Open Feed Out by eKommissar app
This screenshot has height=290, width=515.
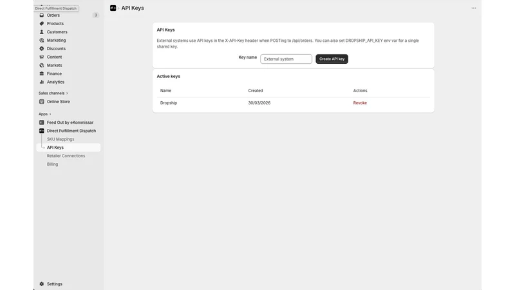pyautogui.click(x=70, y=122)
